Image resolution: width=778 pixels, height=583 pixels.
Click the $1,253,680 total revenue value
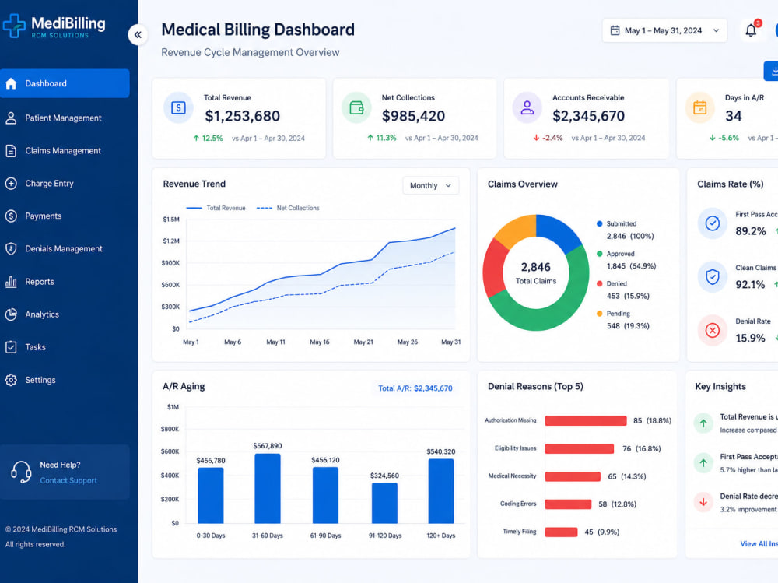(242, 116)
